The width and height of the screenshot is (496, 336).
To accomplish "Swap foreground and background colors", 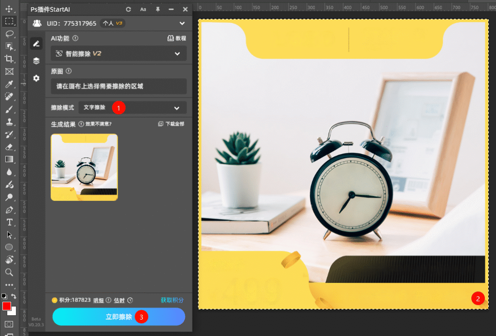I will coord(14,296).
